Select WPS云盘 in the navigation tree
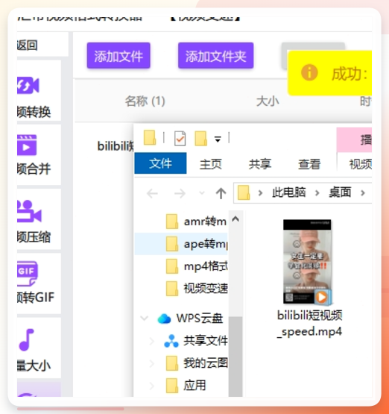The width and height of the screenshot is (389, 414). (x=200, y=319)
